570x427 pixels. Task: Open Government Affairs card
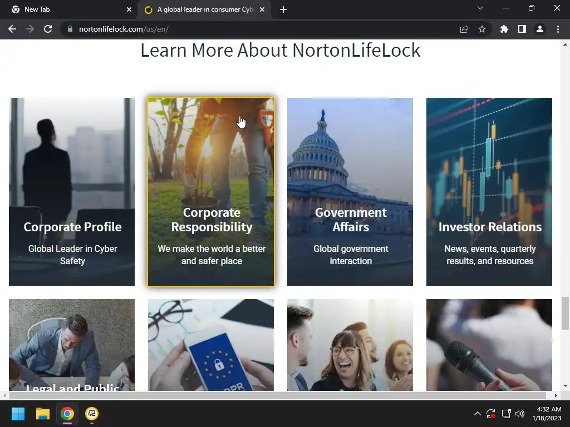click(x=350, y=192)
